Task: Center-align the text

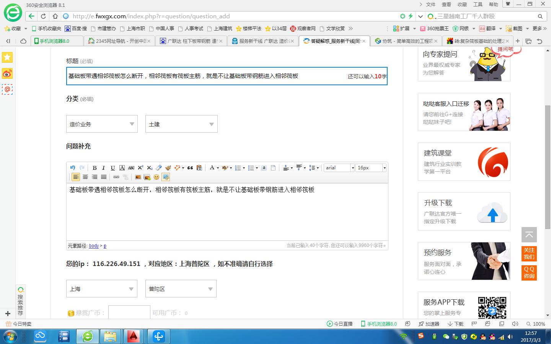Action: (85, 177)
